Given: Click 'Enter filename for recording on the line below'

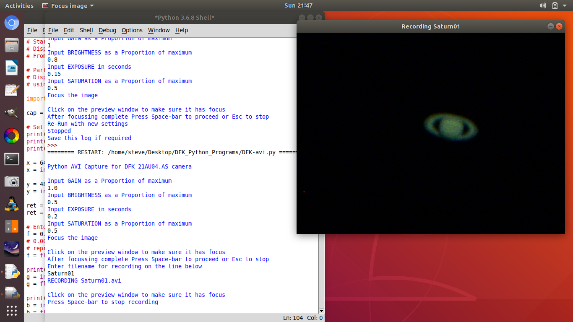Looking at the screenshot, I should coord(125,266).
